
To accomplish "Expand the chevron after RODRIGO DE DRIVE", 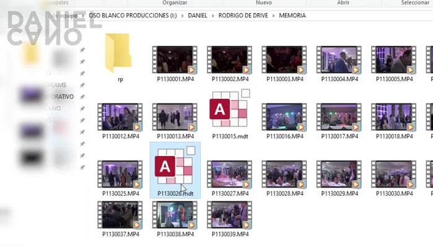I will tap(273, 15).
